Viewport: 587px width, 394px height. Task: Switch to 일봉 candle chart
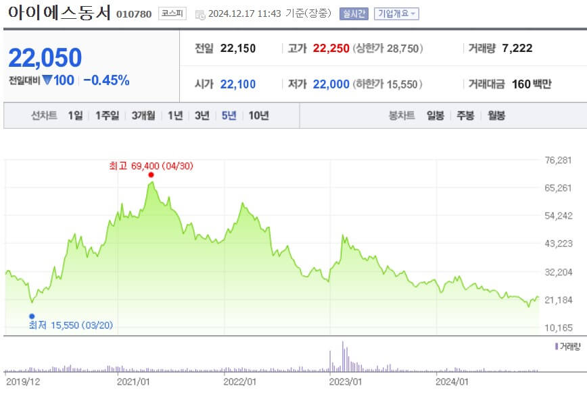click(x=436, y=115)
